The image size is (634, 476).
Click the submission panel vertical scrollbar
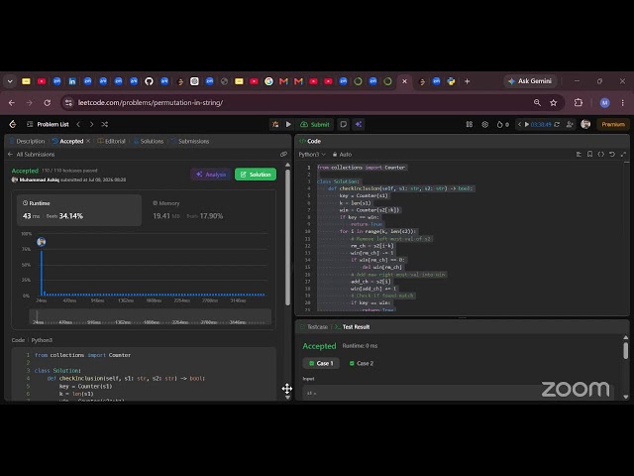click(x=287, y=237)
